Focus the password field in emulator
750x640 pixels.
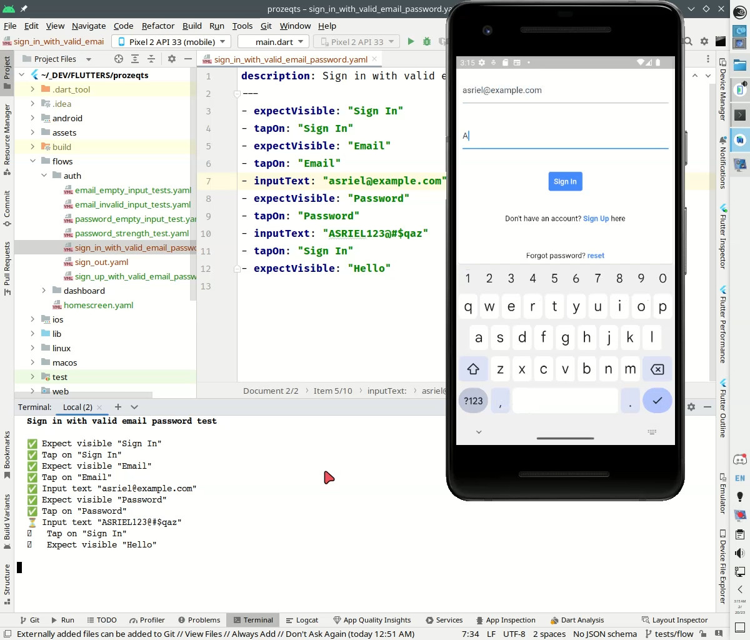(x=565, y=136)
